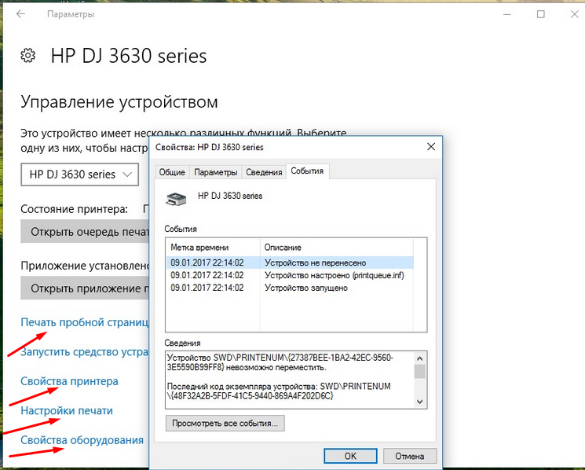The width and height of the screenshot is (585, 470).
Task: Click the Параметры window title
Action: click(71, 14)
